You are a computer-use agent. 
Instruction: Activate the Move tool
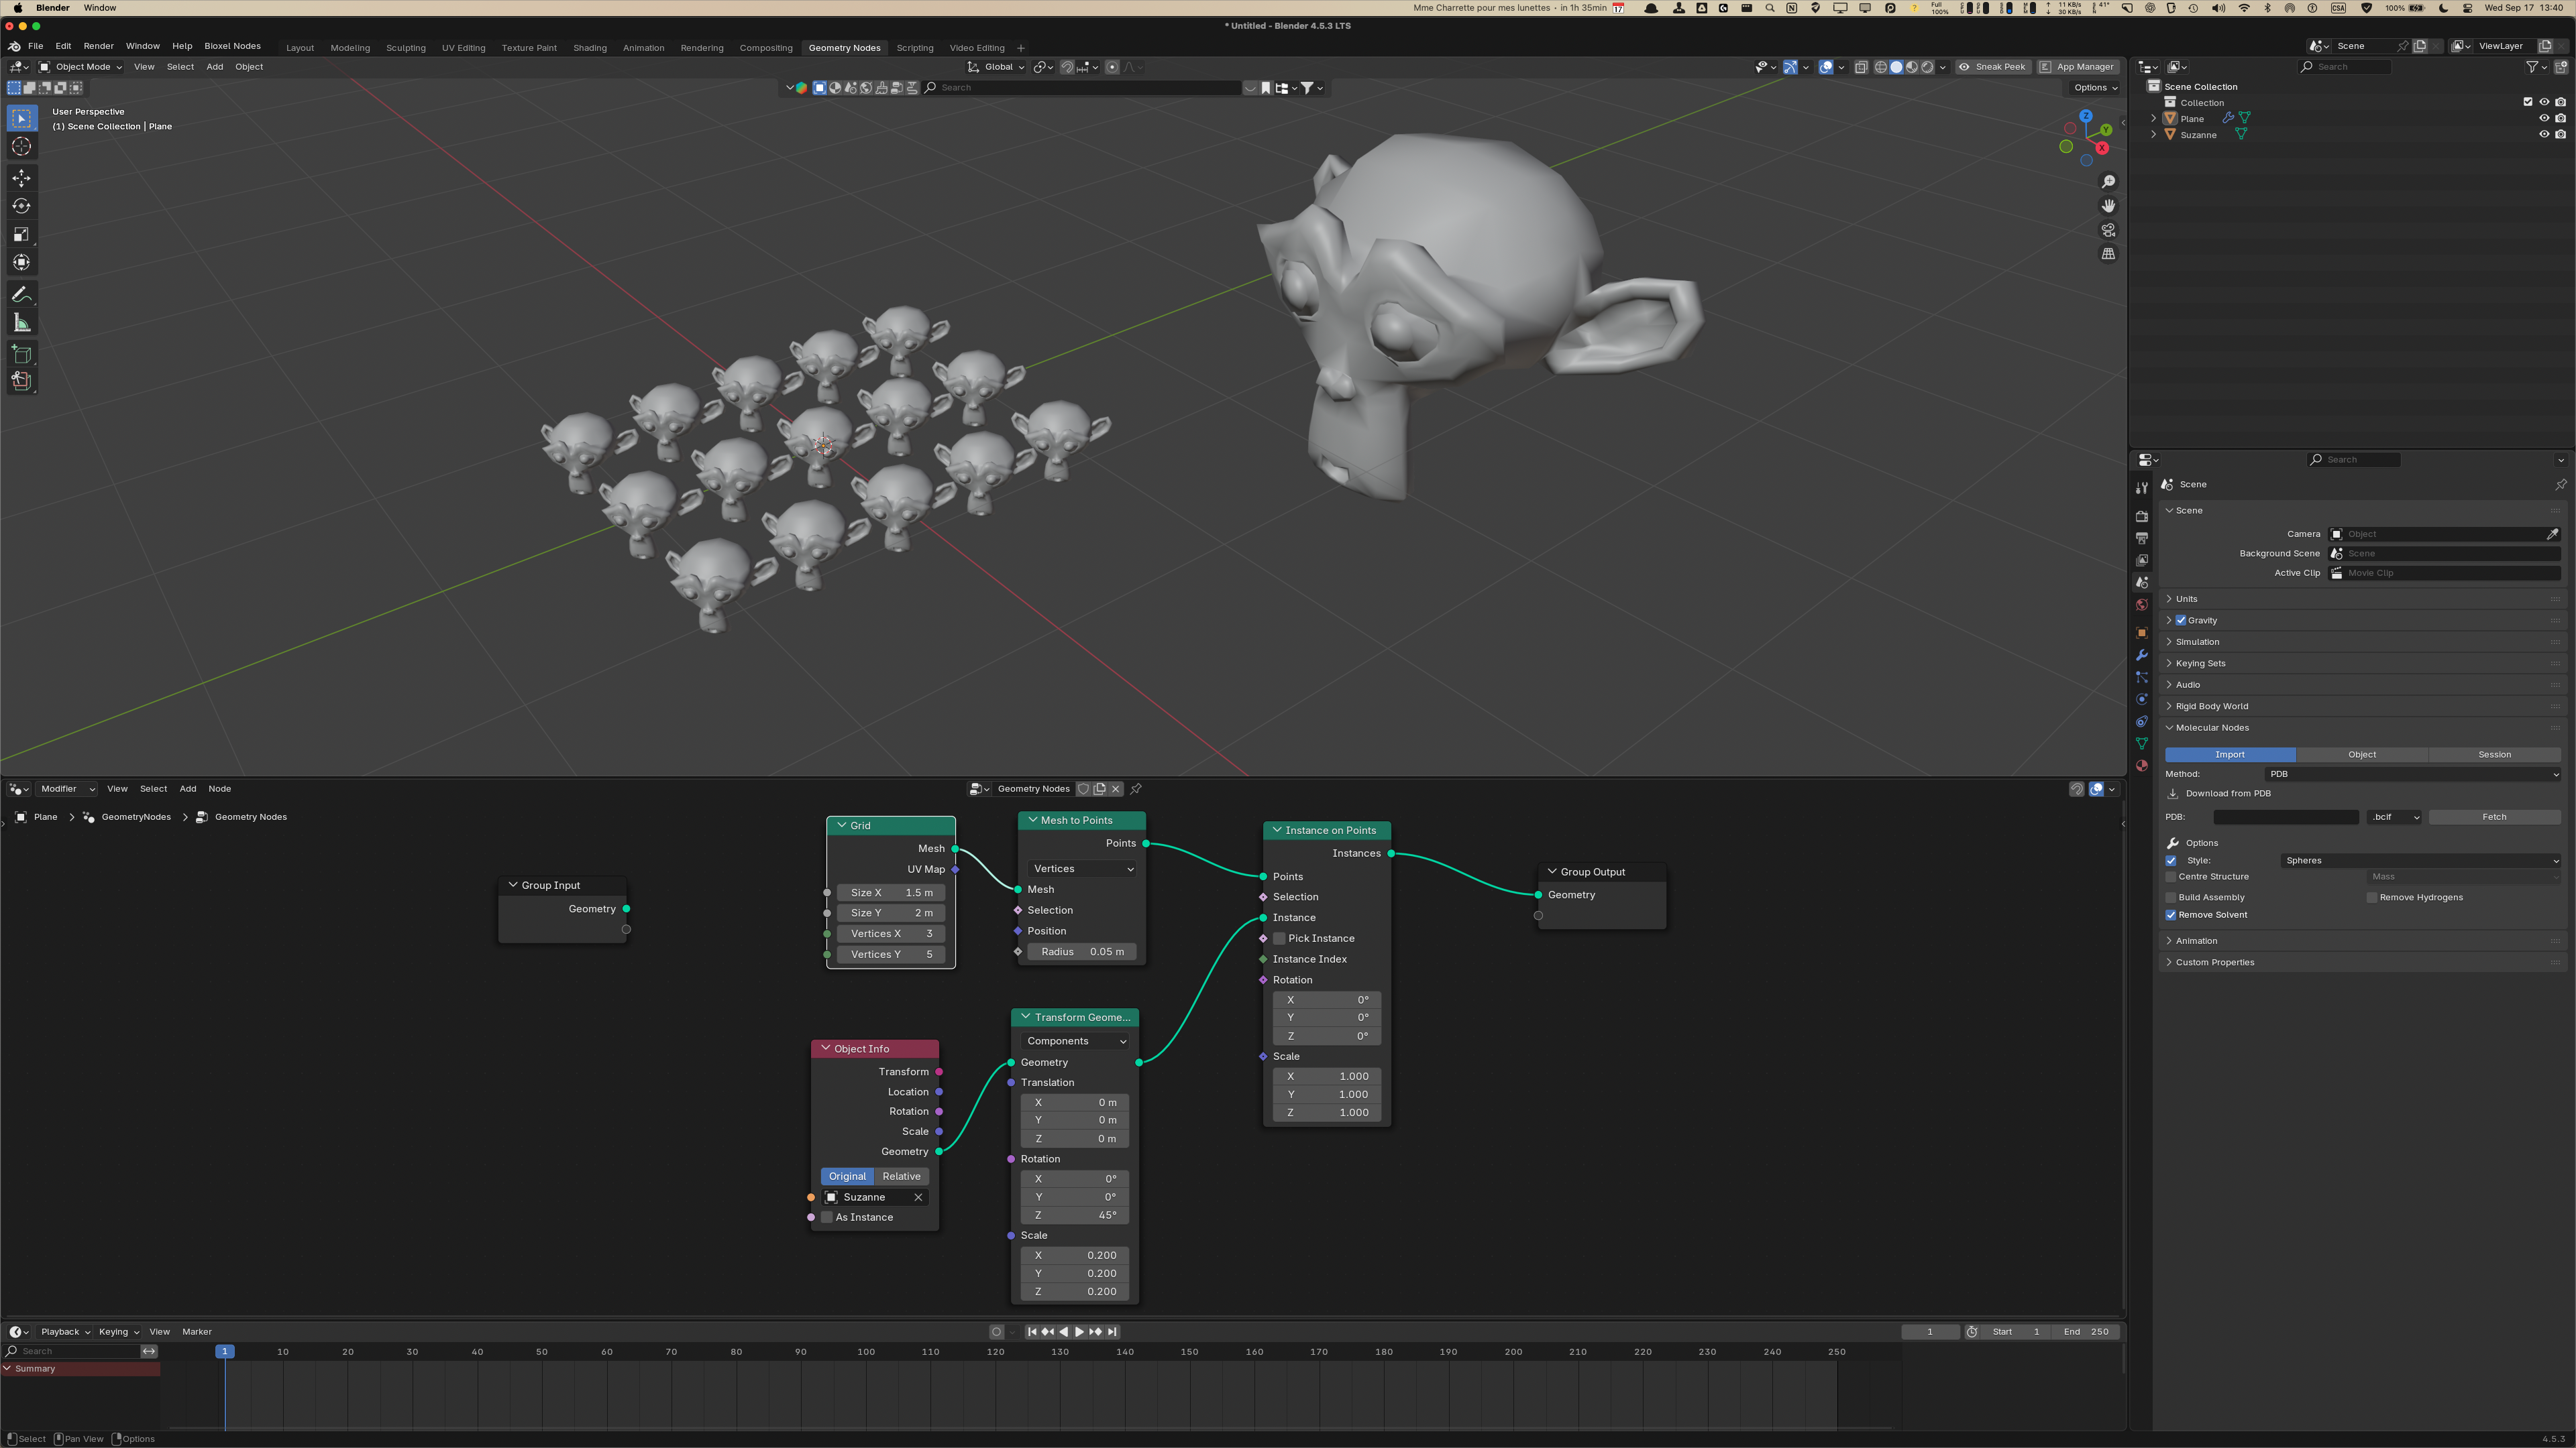[21, 178]
